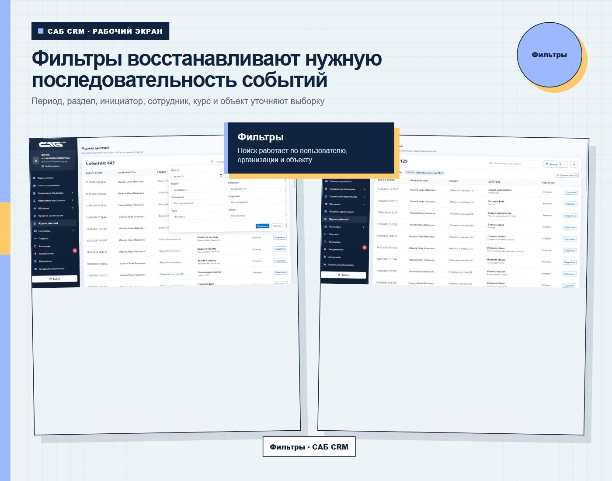Select Профиль организации icon in right screenshot
This screenshot has width=612, height=481.
[x=326, y=212]
